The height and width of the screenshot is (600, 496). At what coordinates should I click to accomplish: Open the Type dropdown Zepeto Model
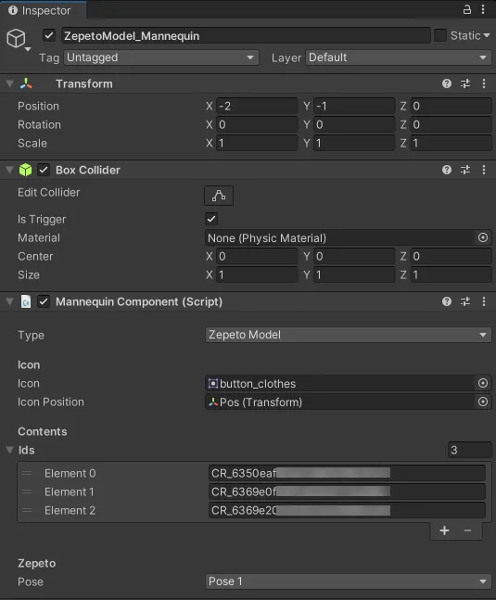click(348, 335)
